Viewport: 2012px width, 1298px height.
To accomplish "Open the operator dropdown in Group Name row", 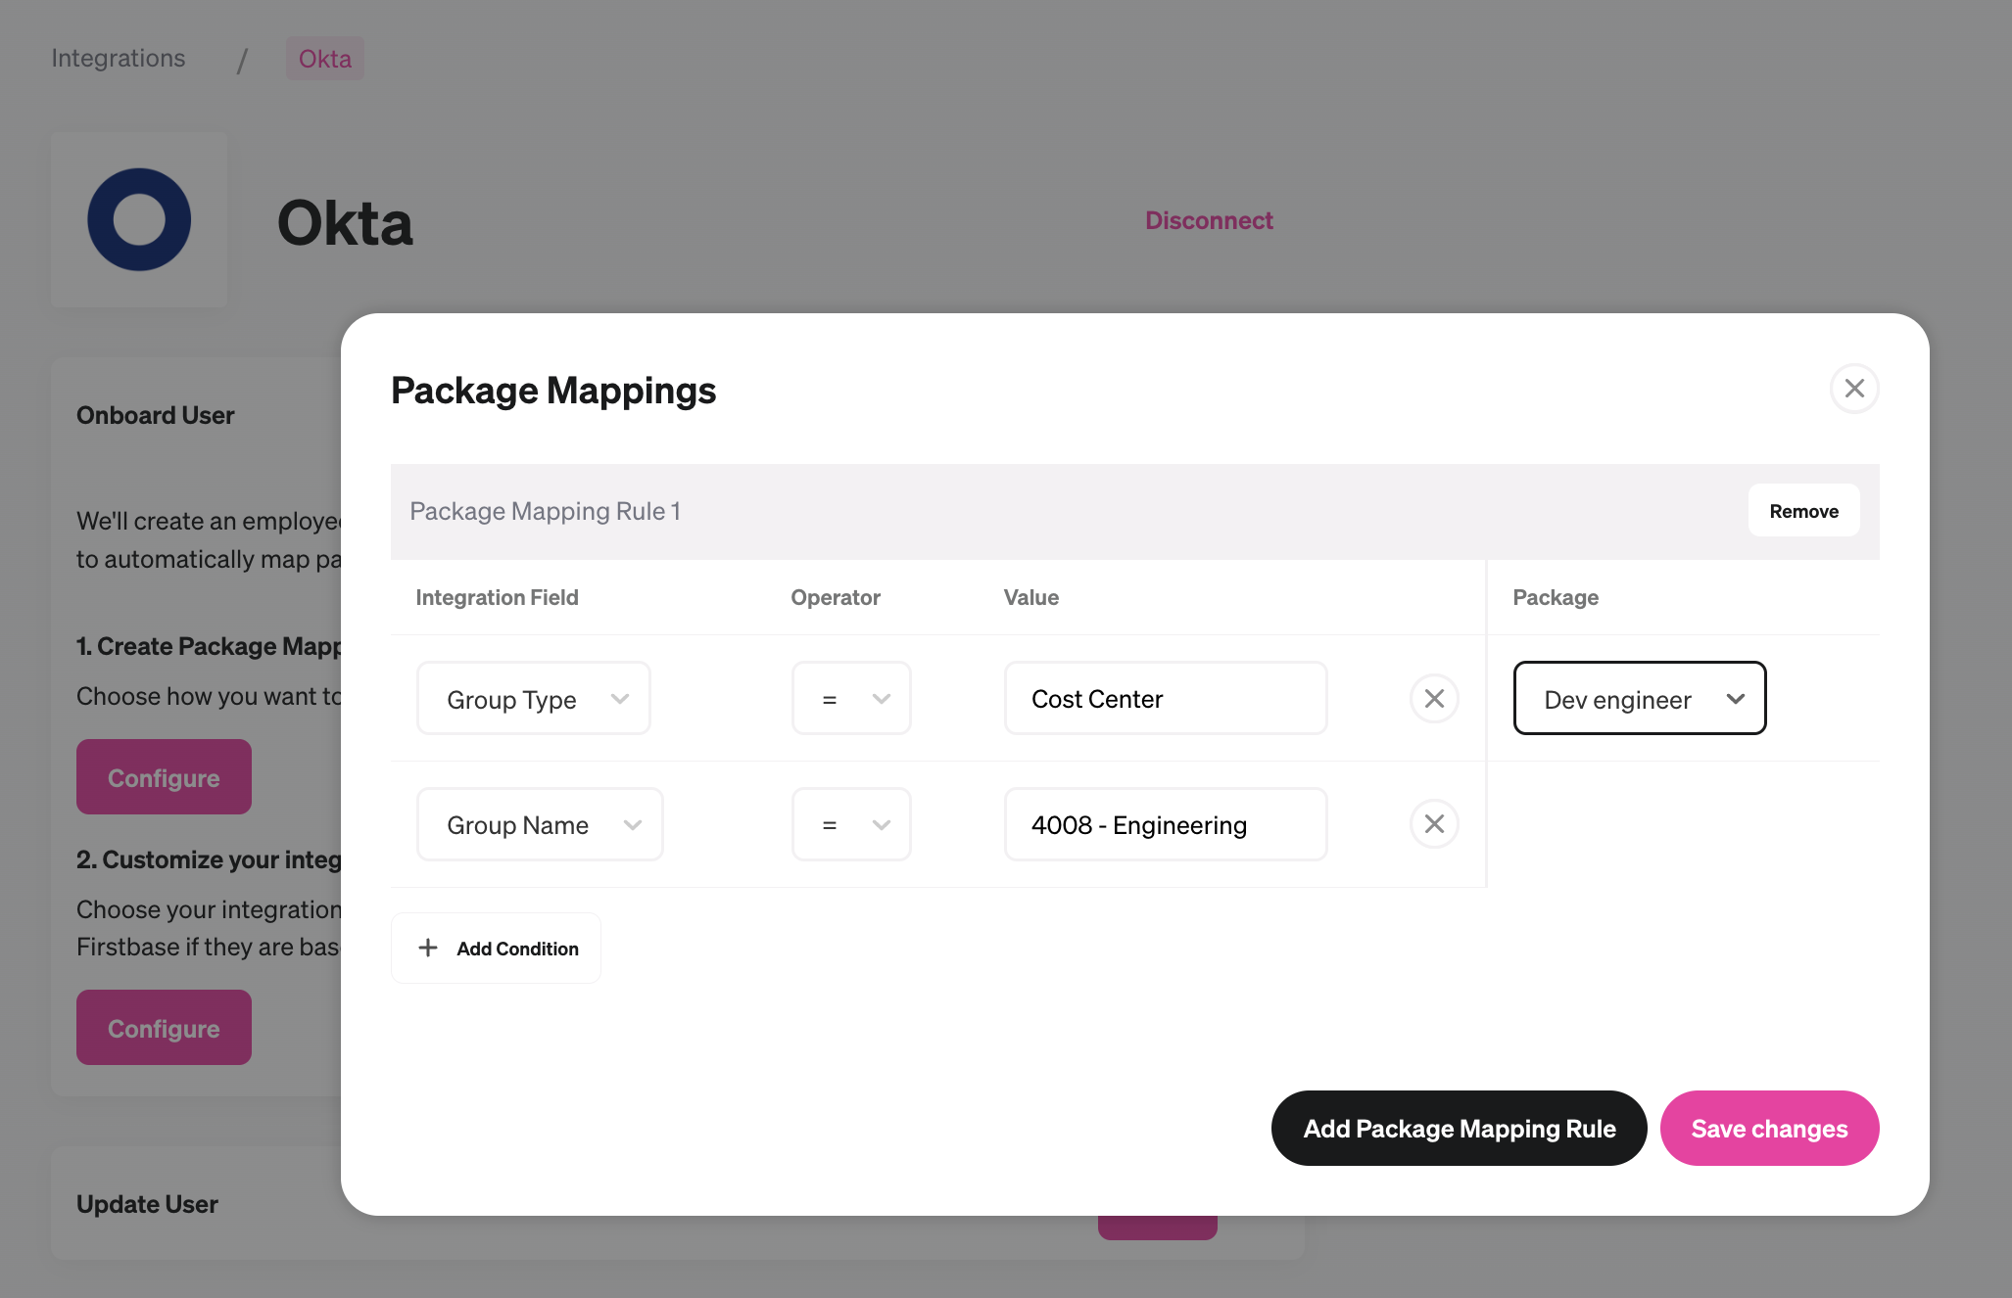I will tap(851, 824).
